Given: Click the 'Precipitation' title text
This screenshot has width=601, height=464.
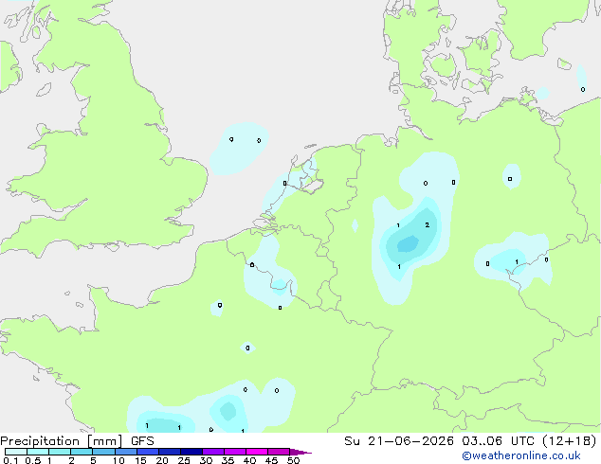Looking at the screenshot, I should (40, 441).
